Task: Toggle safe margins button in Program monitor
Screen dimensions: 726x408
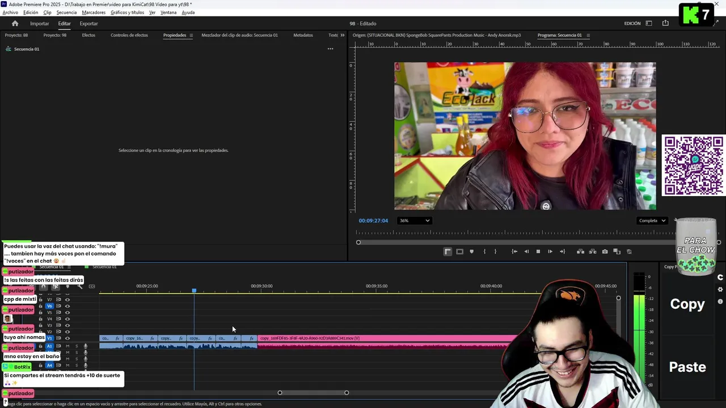Action: tap(459, 252)
